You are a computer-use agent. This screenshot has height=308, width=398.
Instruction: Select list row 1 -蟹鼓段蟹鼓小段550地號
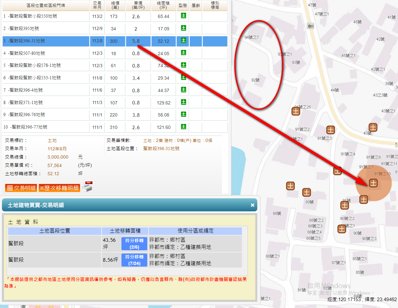[115, 16]
